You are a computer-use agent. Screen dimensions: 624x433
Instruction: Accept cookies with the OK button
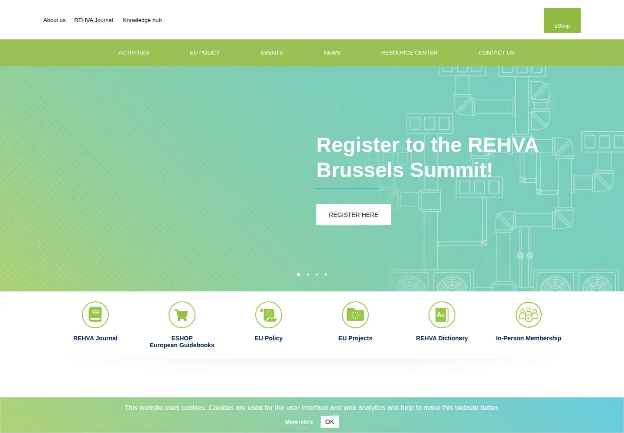click(x=330, y=422)
